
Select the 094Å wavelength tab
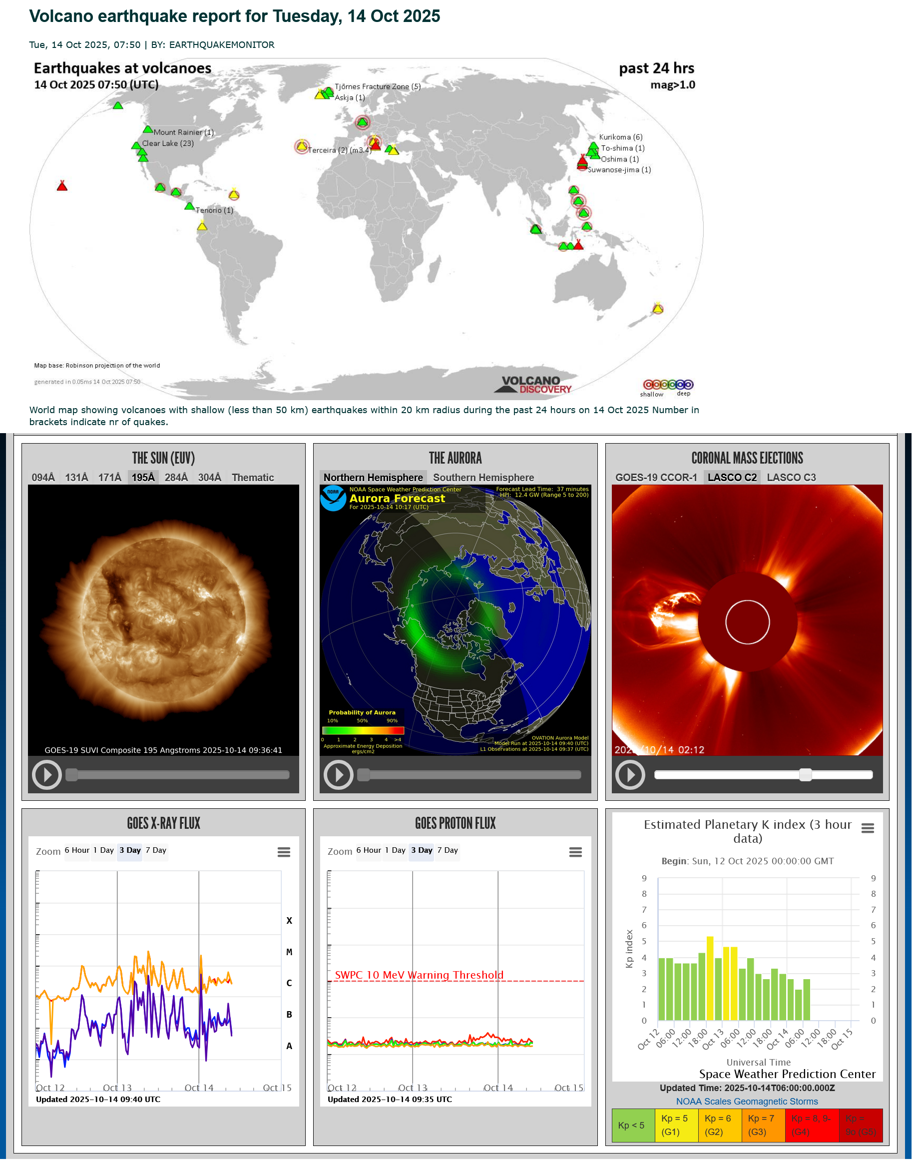(x=43, y=478)
